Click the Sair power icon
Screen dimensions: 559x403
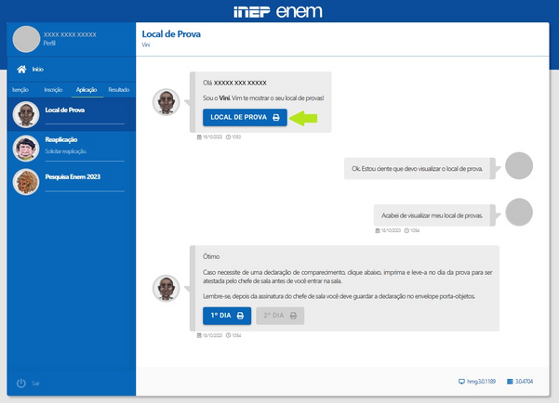20,383
